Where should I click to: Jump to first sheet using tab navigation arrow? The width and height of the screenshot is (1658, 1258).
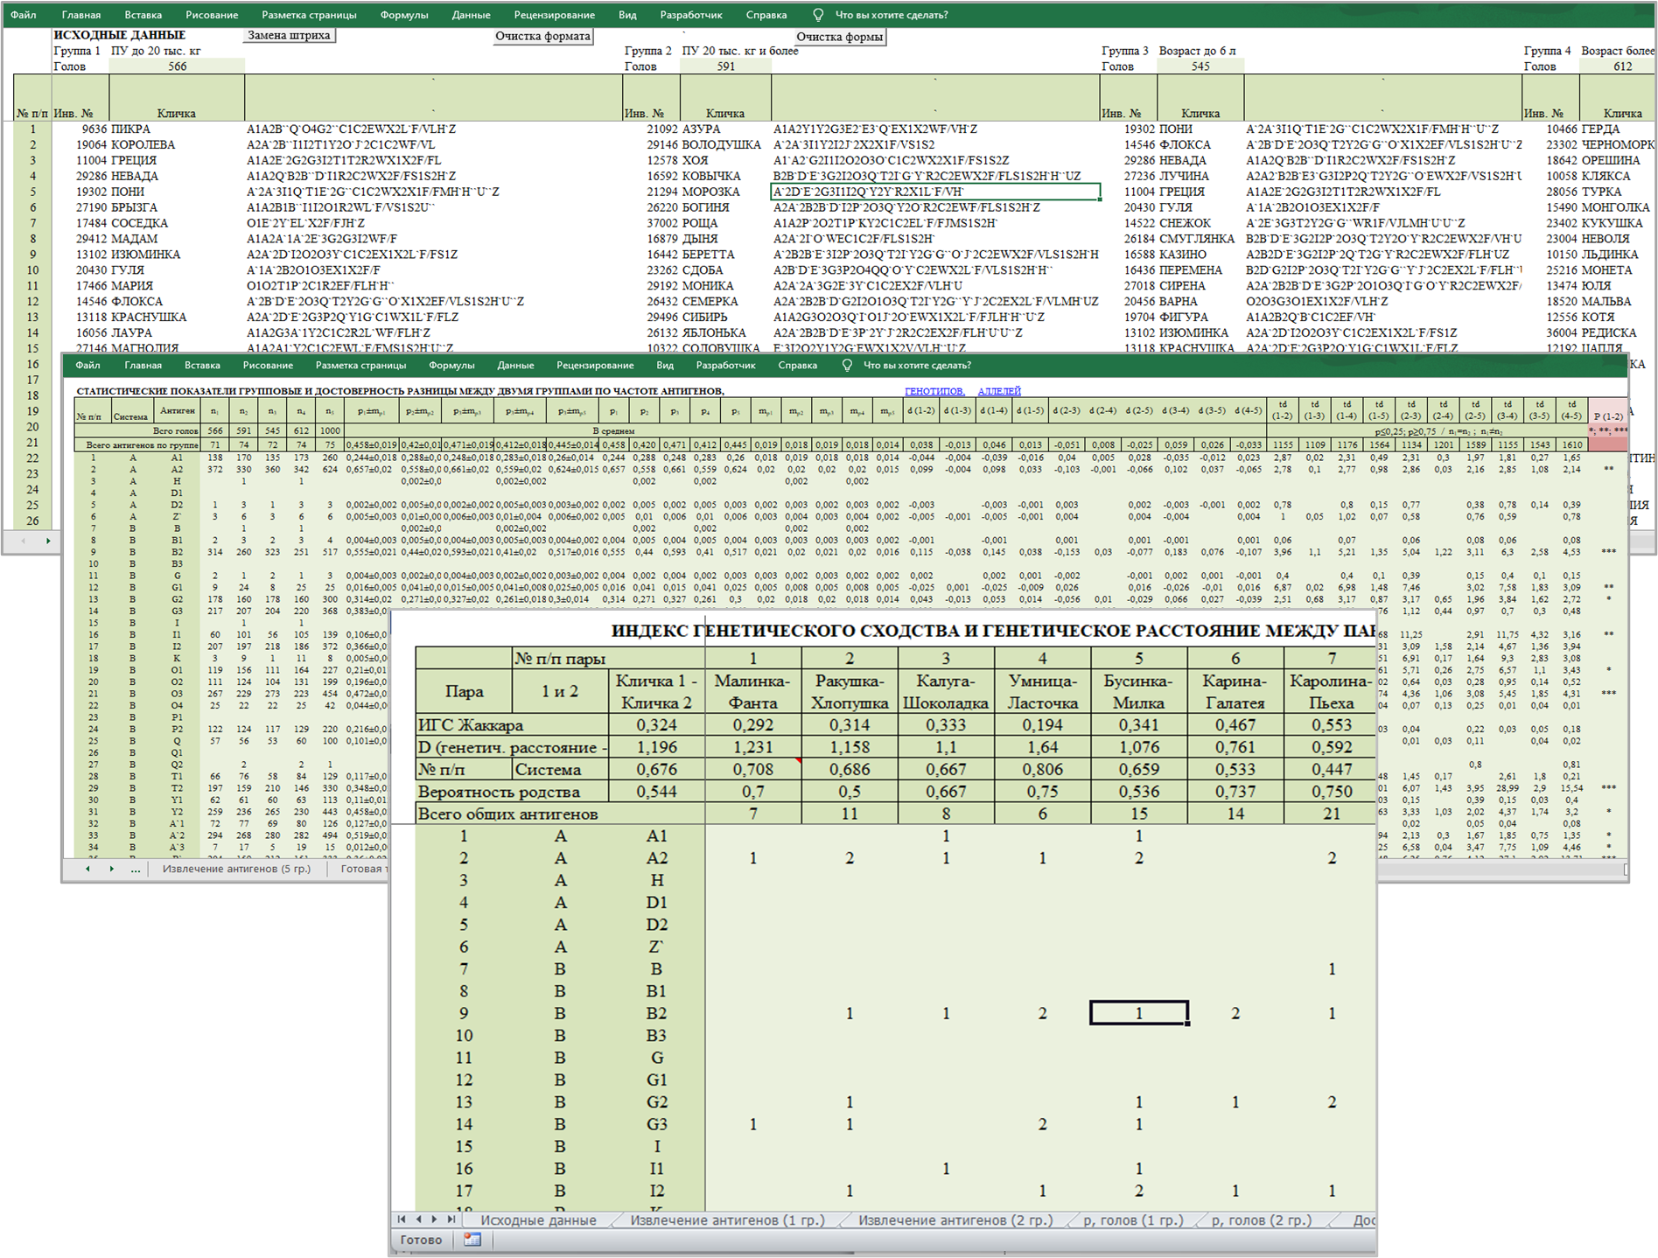[402, 1220]
